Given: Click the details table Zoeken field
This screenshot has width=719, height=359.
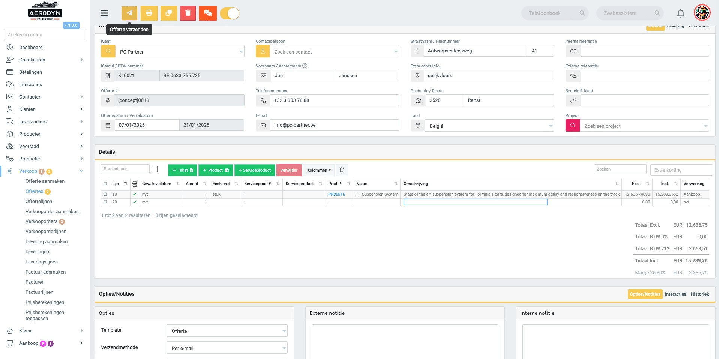Looking at the screenshot, I should click(620, 169).
